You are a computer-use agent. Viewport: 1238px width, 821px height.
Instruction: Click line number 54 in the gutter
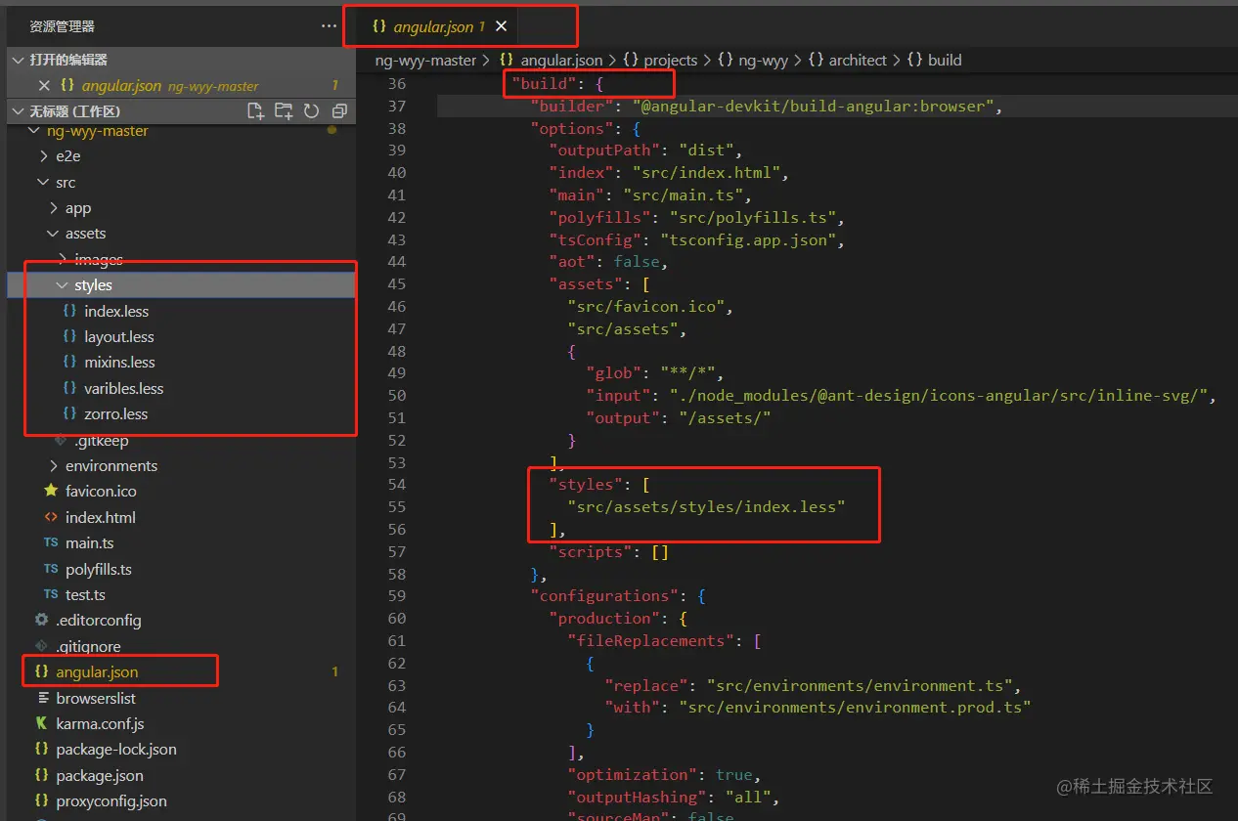click(x=396, y=485)
